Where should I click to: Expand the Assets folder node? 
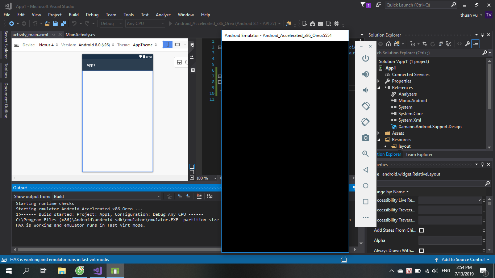379,133
